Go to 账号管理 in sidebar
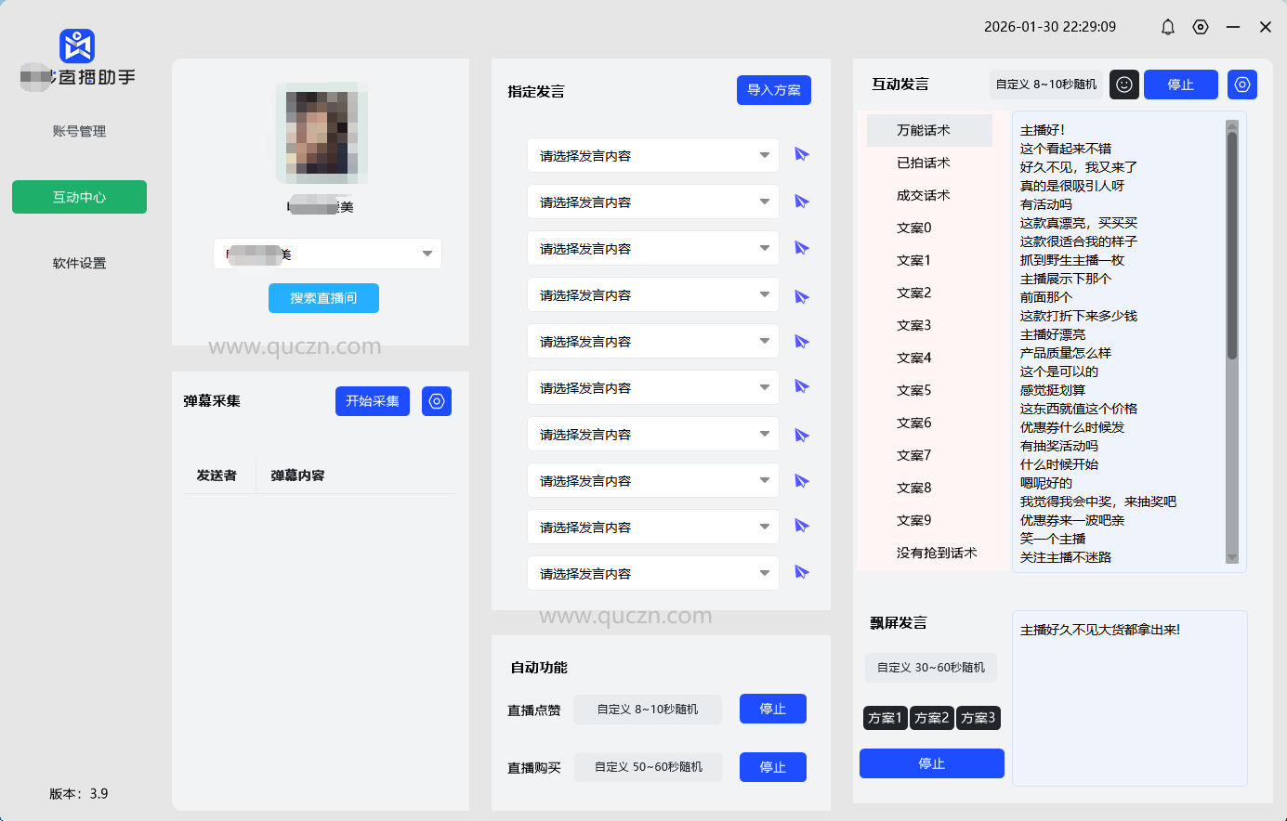The width and height of the screenshot is (1287, 821). [x=79, y=131]
